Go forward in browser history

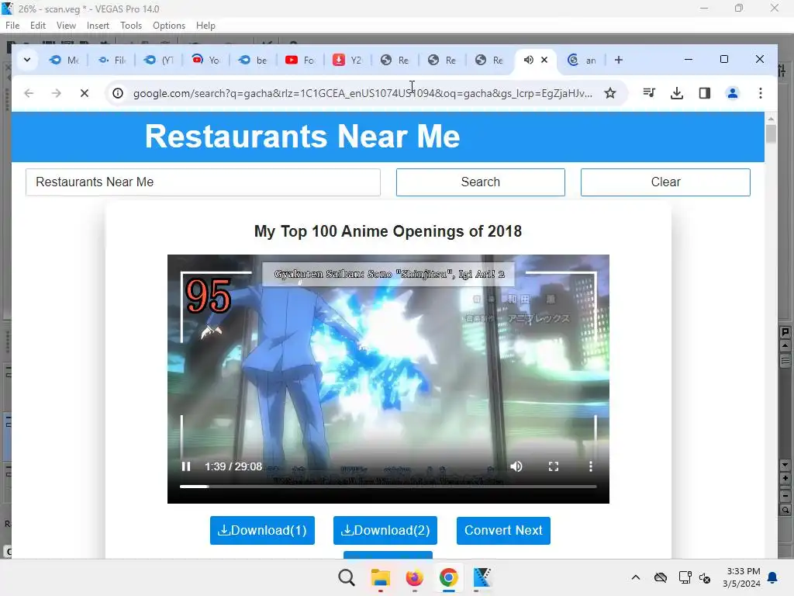click(56, 93)
